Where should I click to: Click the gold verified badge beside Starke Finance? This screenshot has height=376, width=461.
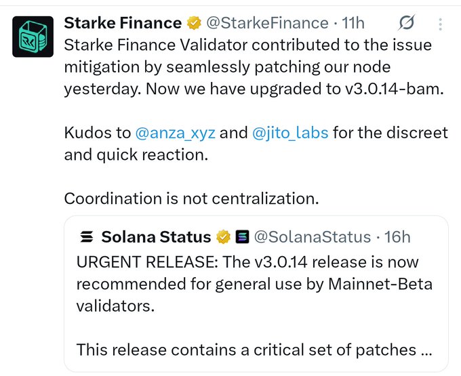coord(195,24)
